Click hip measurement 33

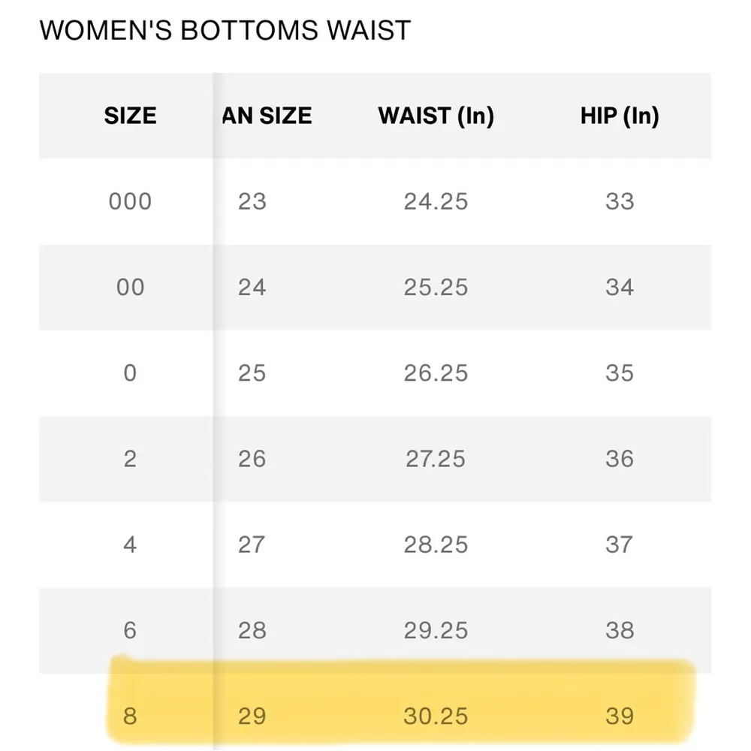pyautogui.click(x=620, y=201)
